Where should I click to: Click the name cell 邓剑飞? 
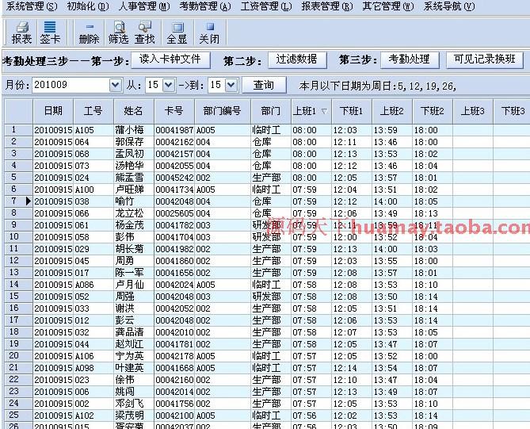tap(134, 404)
